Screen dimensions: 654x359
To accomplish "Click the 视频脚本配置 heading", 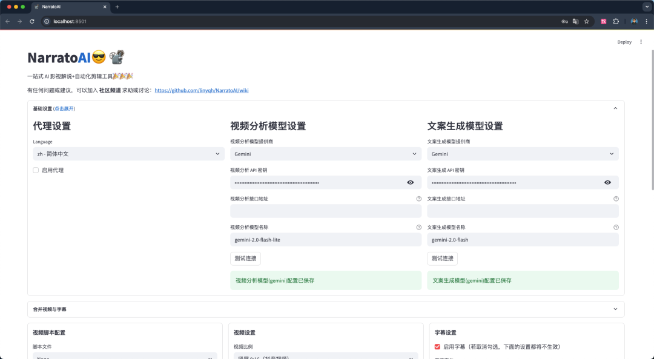I will [49, 333].
